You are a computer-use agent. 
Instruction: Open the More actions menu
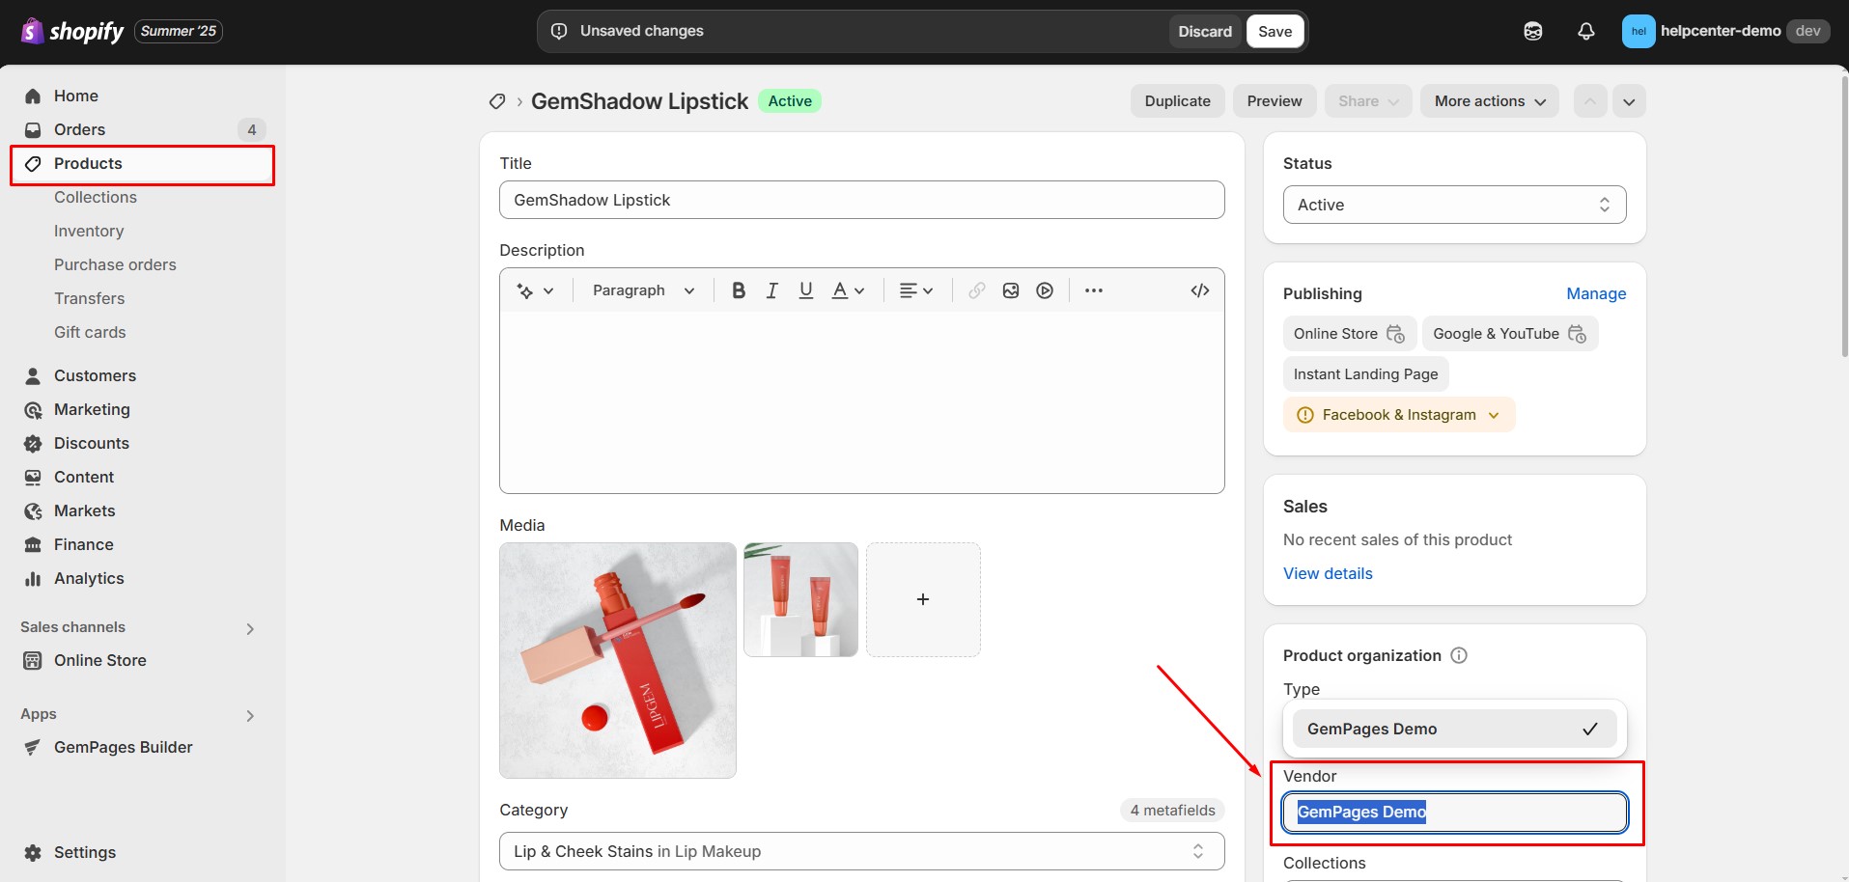pos(1489,100)
